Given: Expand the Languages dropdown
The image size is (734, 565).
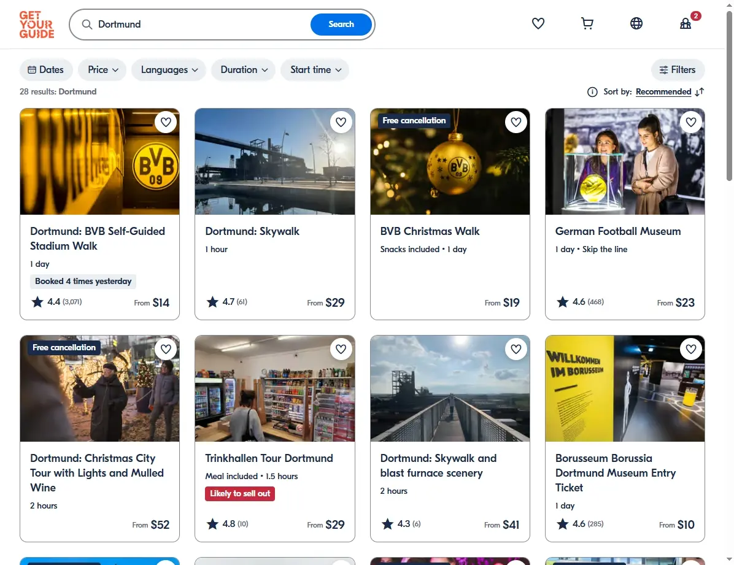Looking at the screenshot, I should coord(169,70).
